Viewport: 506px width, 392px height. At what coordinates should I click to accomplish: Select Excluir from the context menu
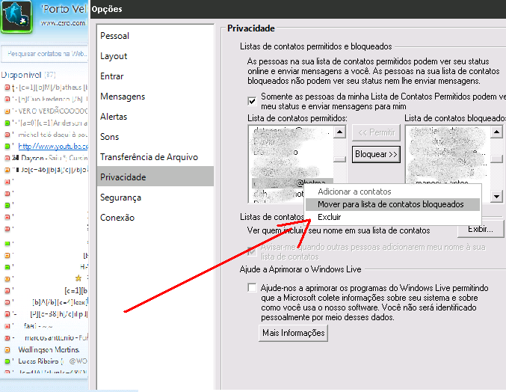330,217
